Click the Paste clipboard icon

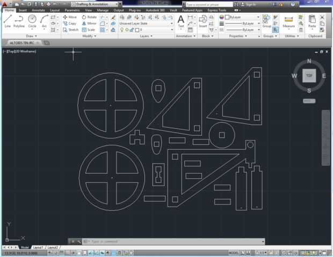point(312,21)
